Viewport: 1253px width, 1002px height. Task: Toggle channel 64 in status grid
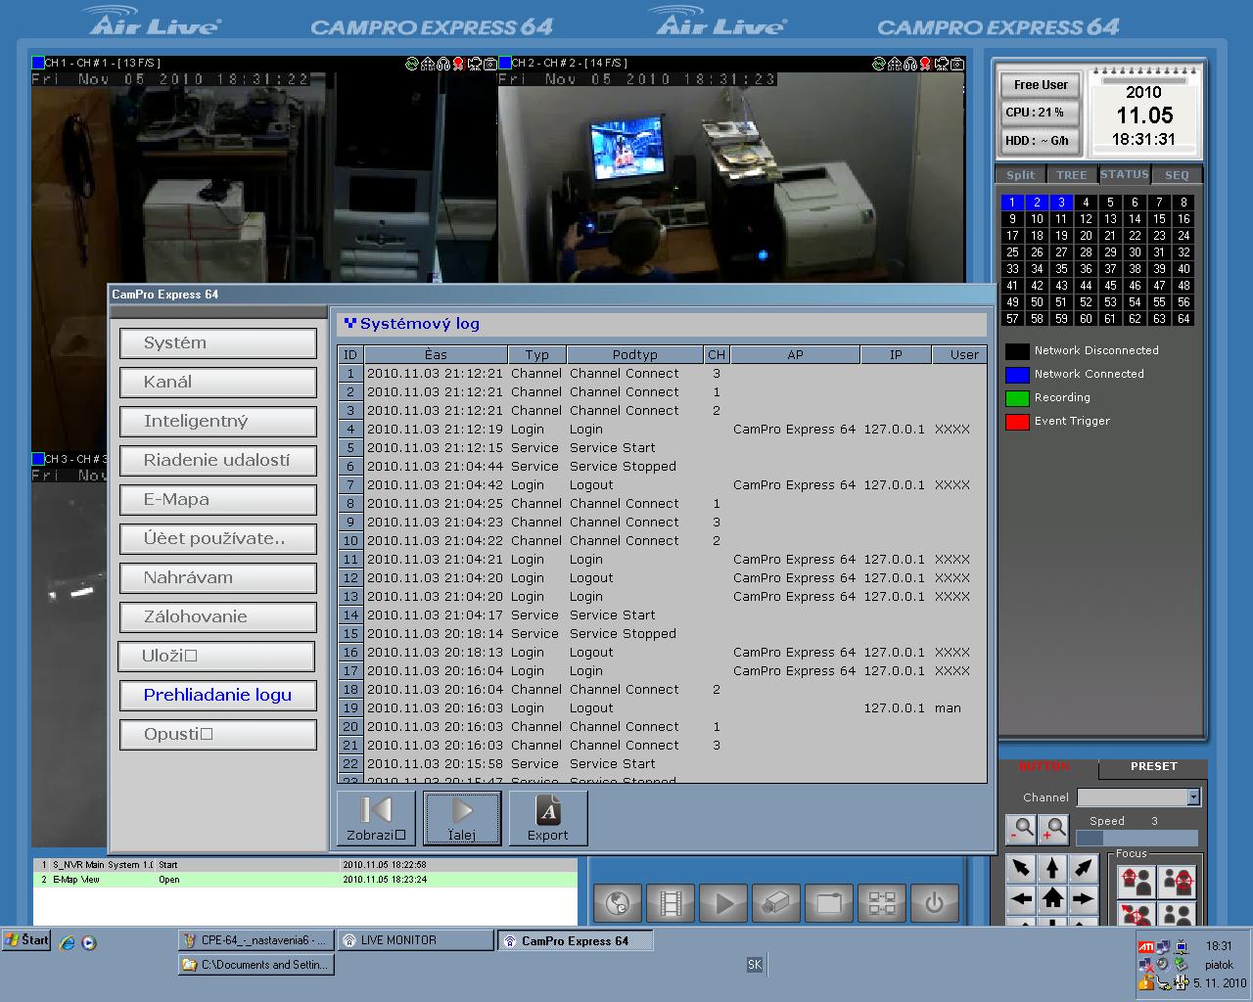1183,318
